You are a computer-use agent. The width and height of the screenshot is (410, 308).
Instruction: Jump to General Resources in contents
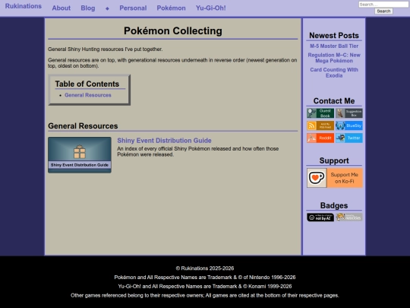(88, 95)
